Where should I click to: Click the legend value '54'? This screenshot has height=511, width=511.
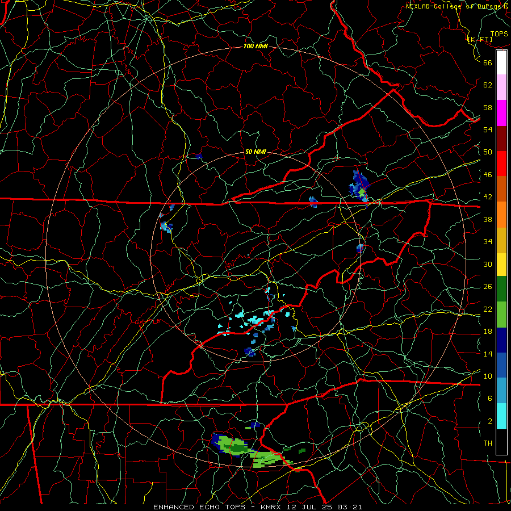[488, 129]
